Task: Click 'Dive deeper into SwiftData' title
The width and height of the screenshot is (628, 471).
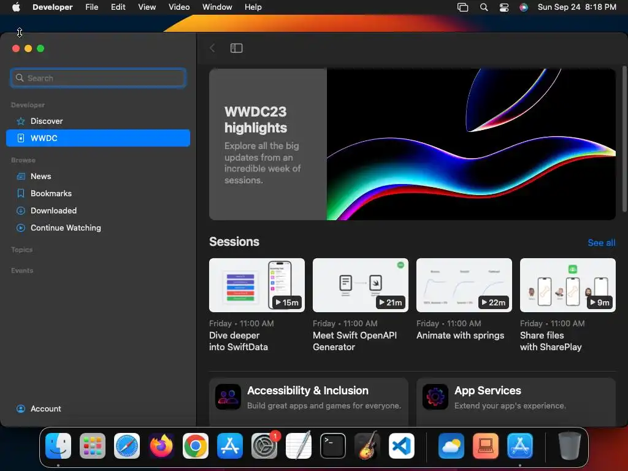Action: (239, 341)
